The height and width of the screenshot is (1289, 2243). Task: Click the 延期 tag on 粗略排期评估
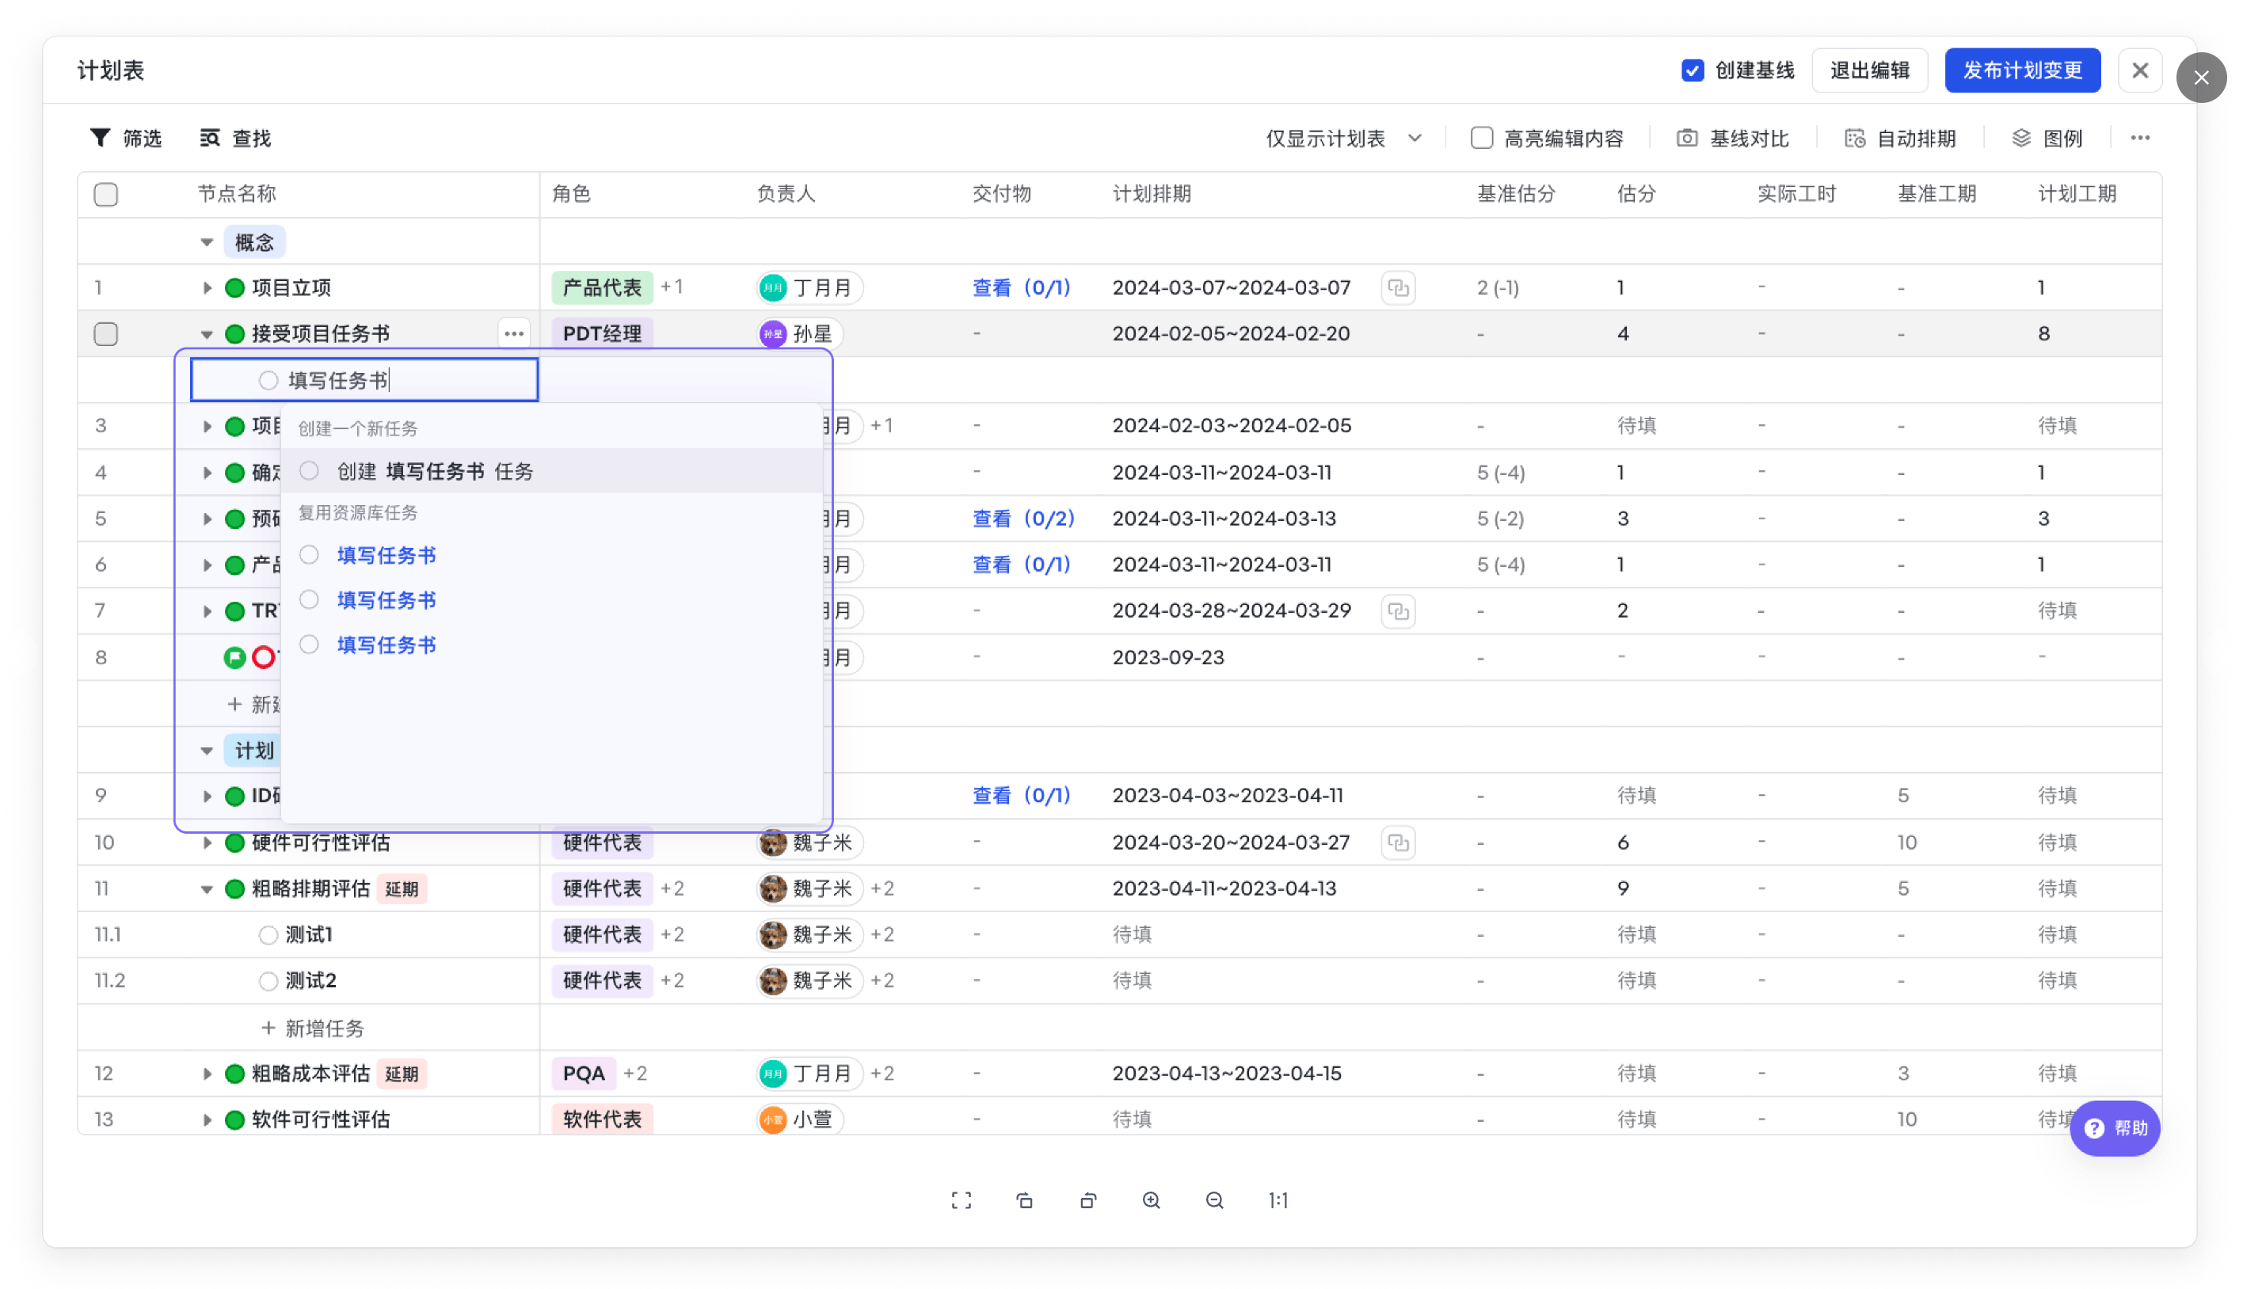402,889
